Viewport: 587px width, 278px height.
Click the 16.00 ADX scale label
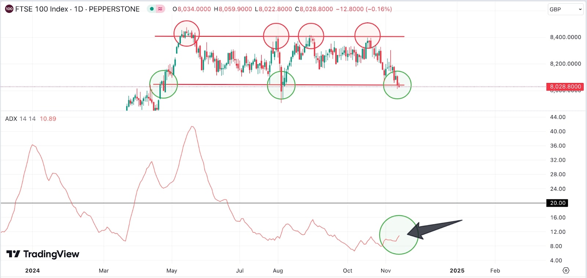click(x=558, y=217)
